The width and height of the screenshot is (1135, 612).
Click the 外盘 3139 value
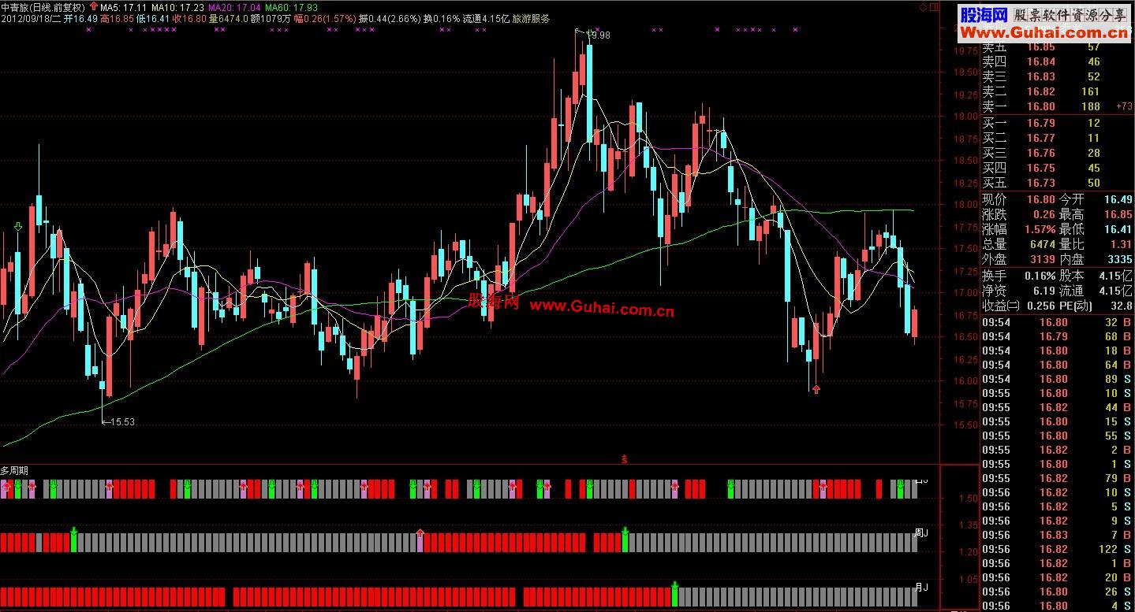click(x=1042, y=260)
